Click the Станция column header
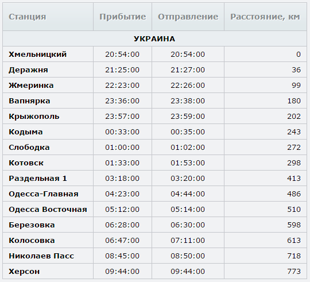The height and width of the screenshot is (282, 310). 28,17
